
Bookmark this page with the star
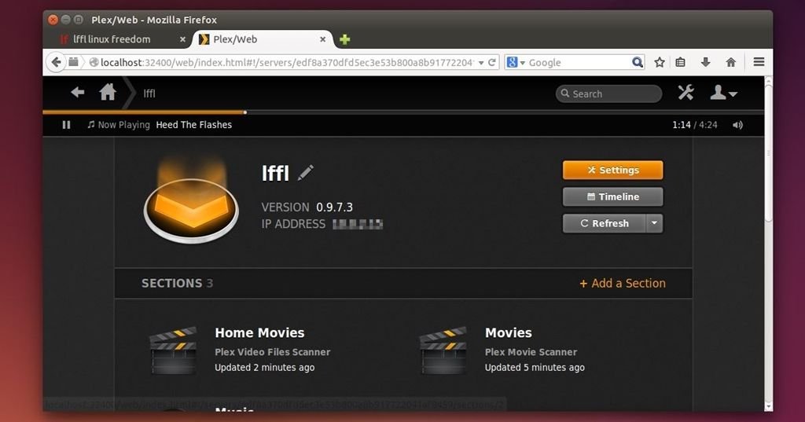[660, 62]
